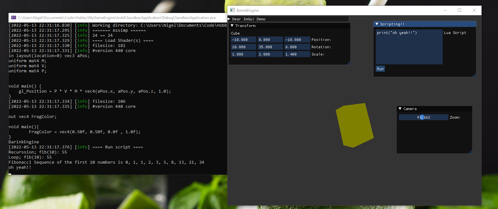Click the Camera Zoom slider showing 93.662

pyautogui.click(x=424, y=117)
